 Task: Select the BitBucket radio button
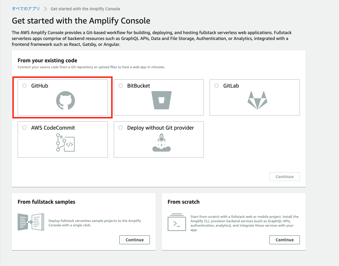[x=121, y=86]
